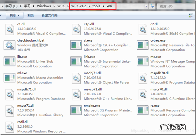196x135 pixels.
Task: Select the c2.dll file icon
Action: (143, 29)
